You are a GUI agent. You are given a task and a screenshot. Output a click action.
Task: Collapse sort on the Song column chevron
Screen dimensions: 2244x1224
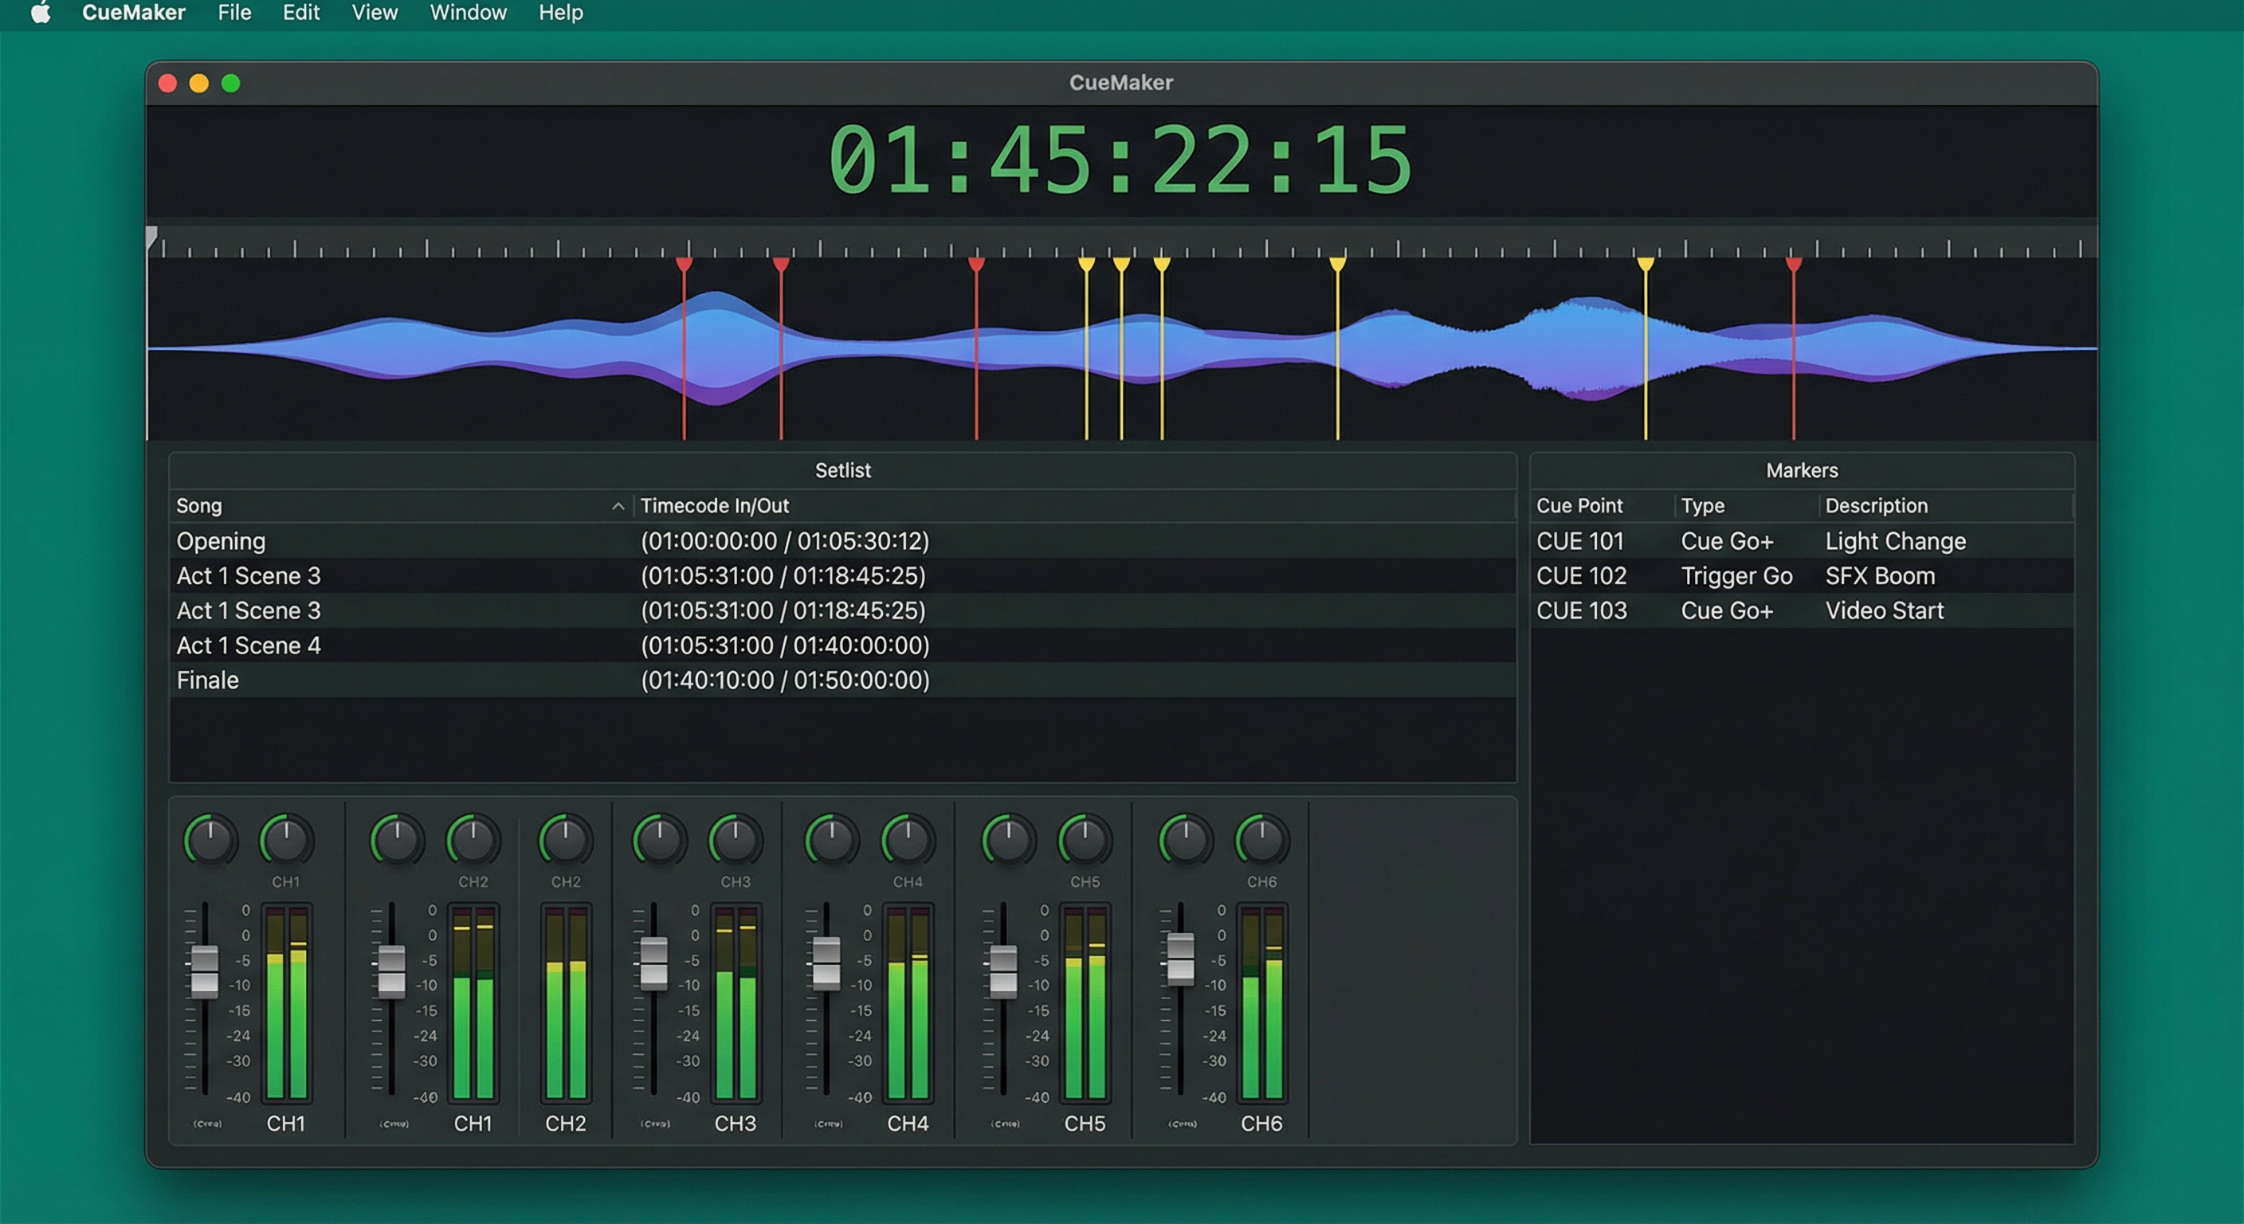point(618,505)
